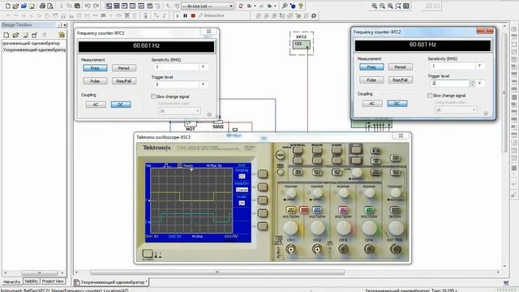Click the Help question mark icon

click(x=301, y=6)
